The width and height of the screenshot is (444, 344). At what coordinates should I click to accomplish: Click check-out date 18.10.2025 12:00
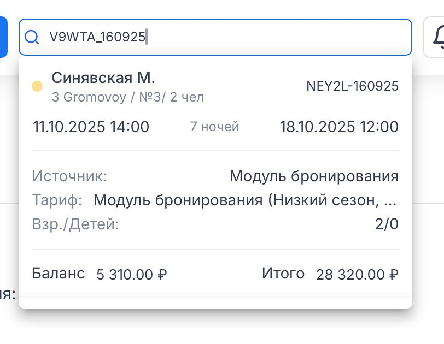[x=339, y=127]
